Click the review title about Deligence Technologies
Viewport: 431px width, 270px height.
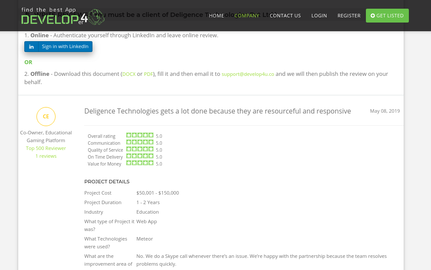coord(217,111)
